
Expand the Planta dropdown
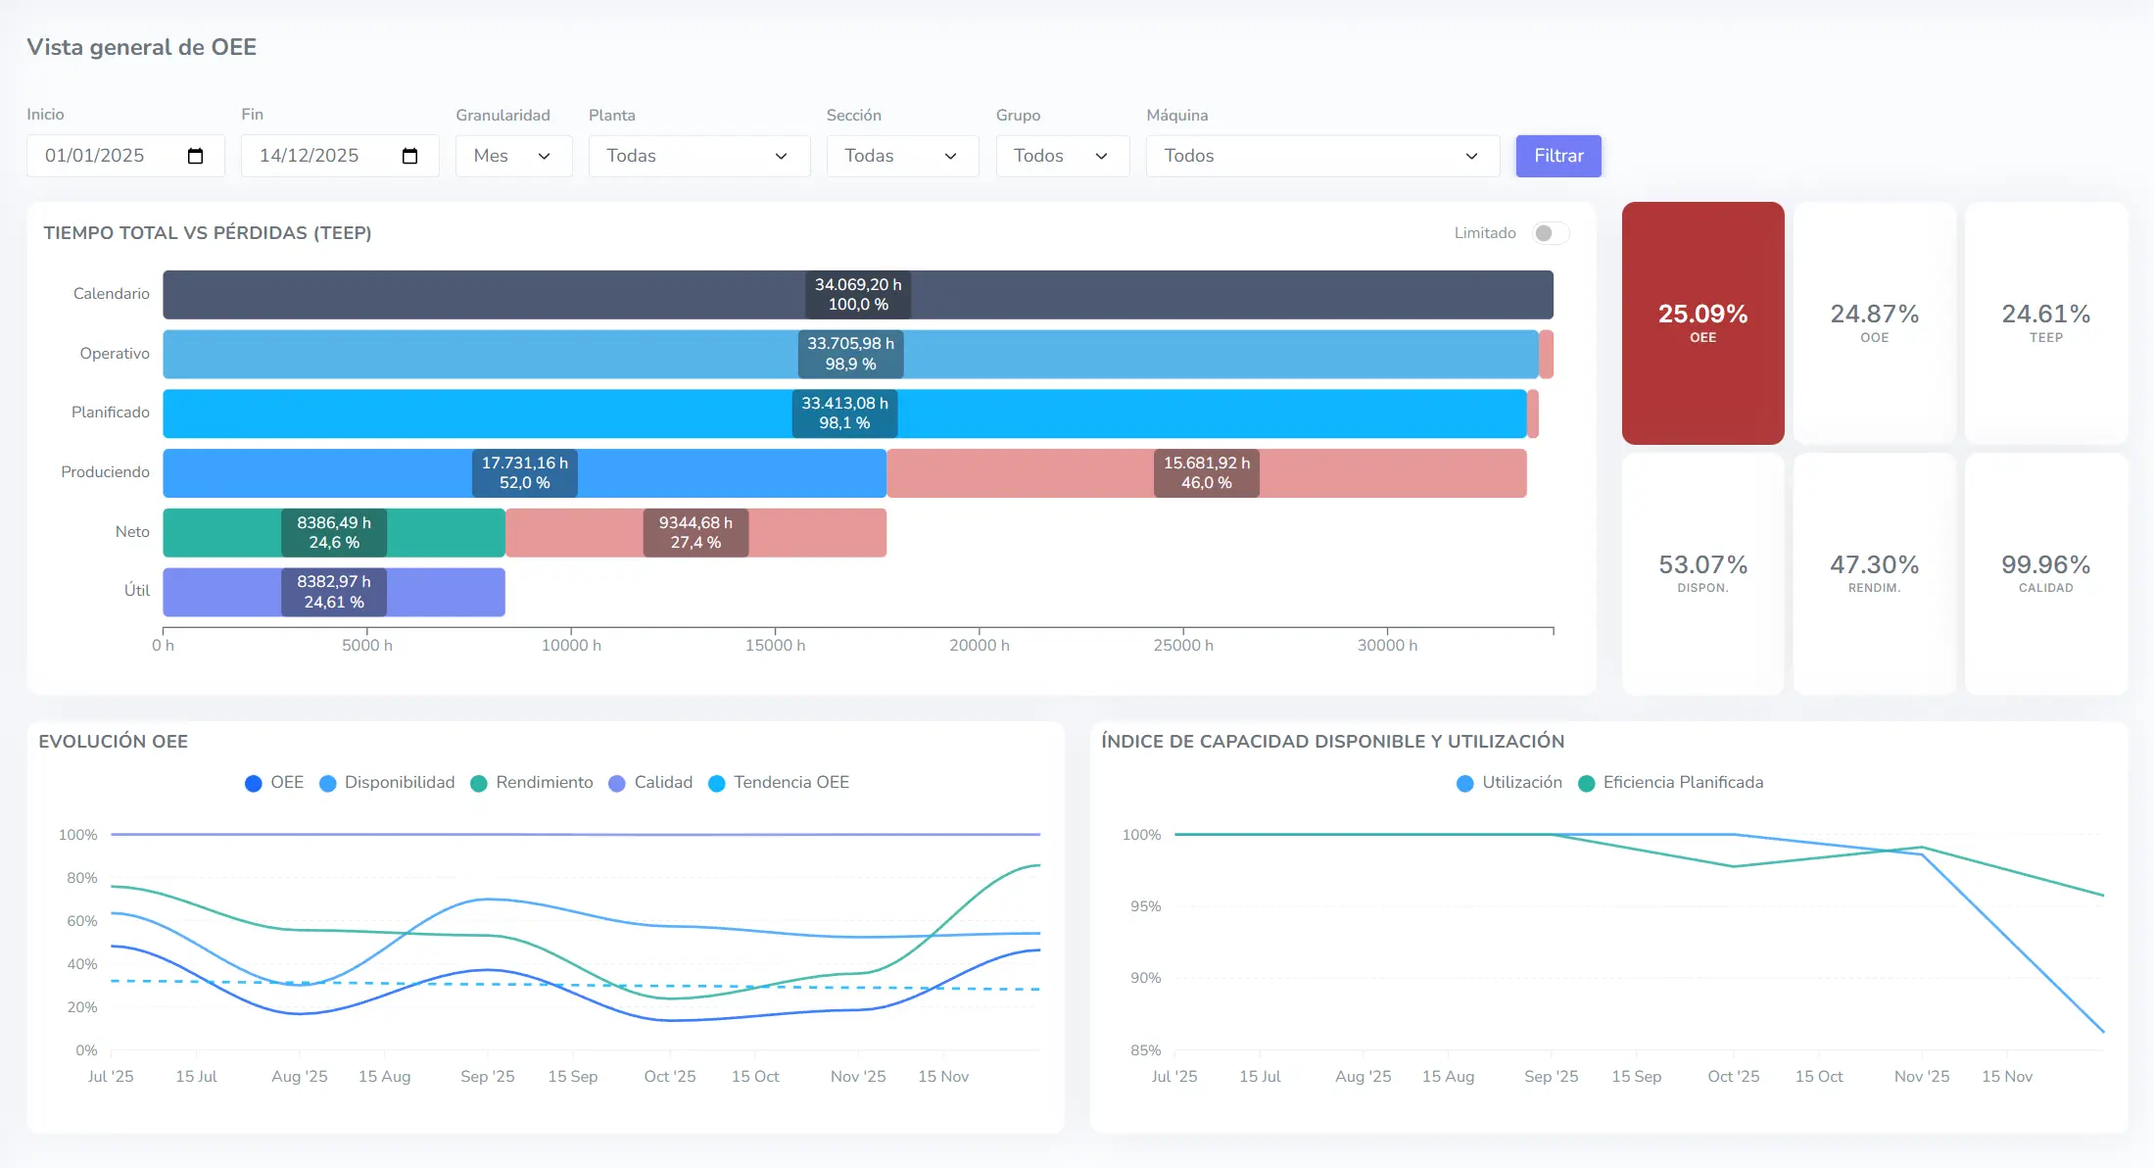[698, 155]
